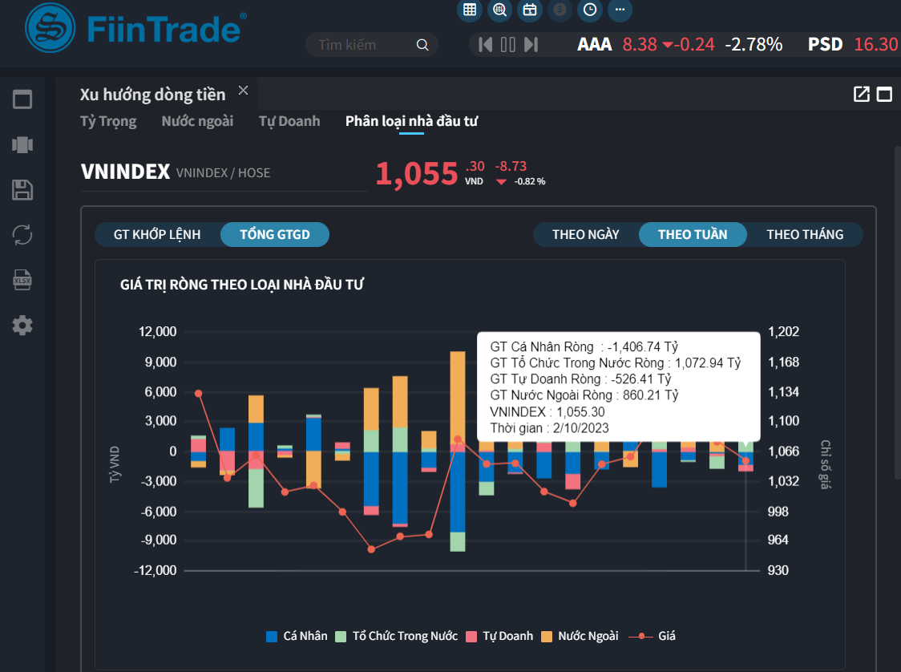
Task: Open the table grid icon in top toolbar
Action: click(470, 10)
